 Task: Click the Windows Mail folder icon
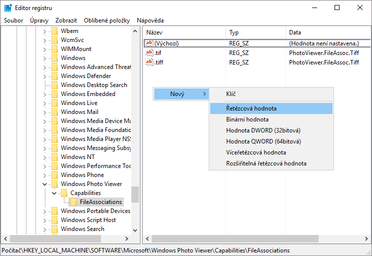pos(54,112)
